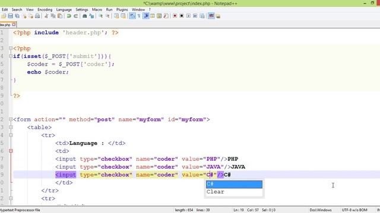Screen dimensions: 380x213
Task: Open the Run menu
Action: pos(109,9)
